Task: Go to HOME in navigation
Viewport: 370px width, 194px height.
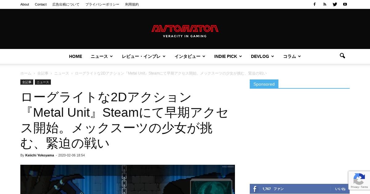Action: pos(76,56)
